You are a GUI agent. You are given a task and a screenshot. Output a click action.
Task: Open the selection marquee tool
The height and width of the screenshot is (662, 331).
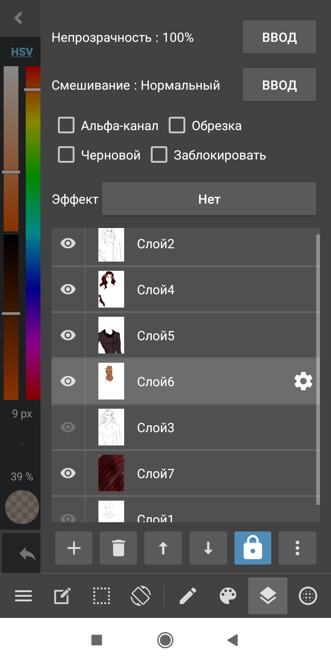tap(102, 596)
